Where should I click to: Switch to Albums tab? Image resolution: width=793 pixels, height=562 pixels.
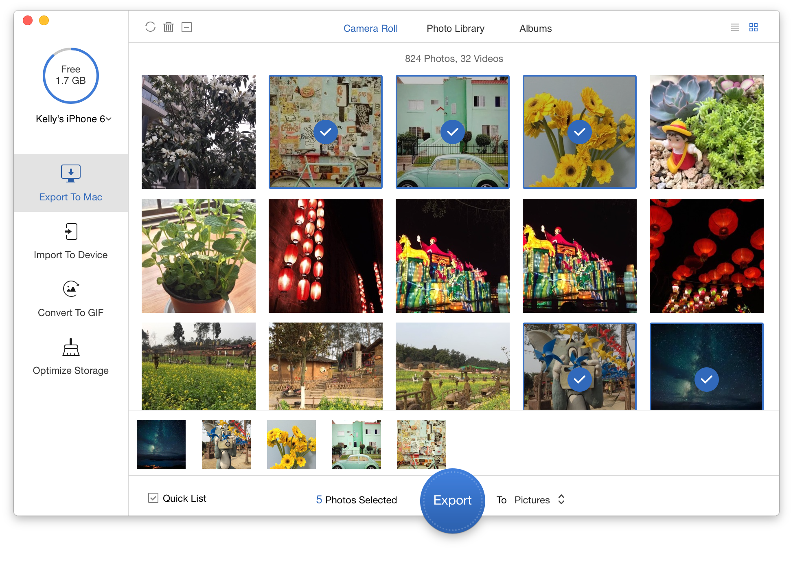point(535,29)
